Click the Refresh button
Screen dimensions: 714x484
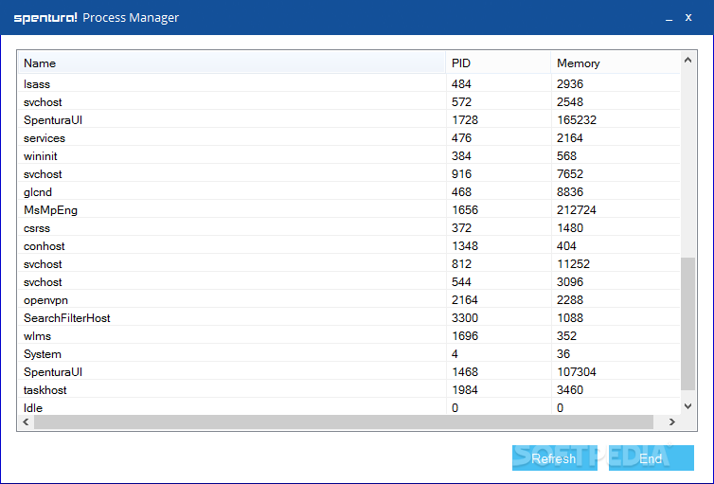(x=554, y=458)
